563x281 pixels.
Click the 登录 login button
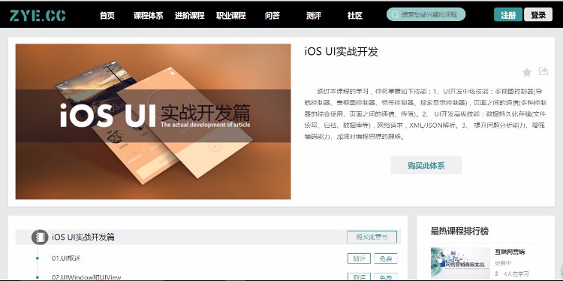click(x=538, y=15)
